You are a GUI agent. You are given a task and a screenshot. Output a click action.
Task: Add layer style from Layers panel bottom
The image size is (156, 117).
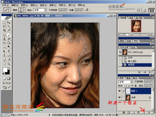[124, 112]
